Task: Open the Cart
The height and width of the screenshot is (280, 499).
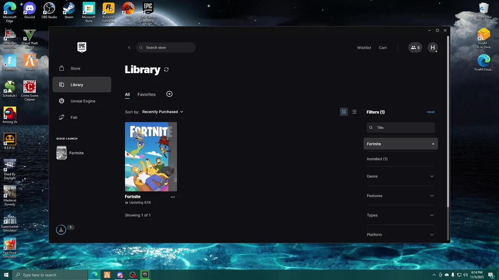Action: 383,48
